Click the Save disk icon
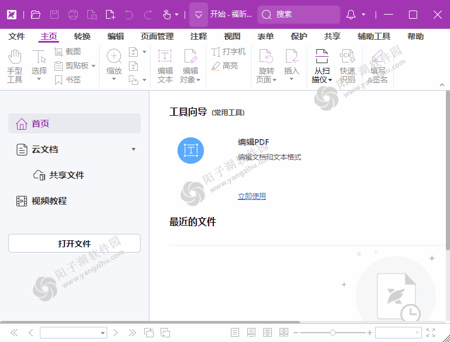 pyautogui.click(x=54, y=14)
